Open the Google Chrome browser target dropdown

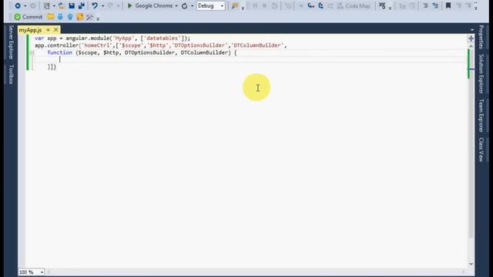176,5
